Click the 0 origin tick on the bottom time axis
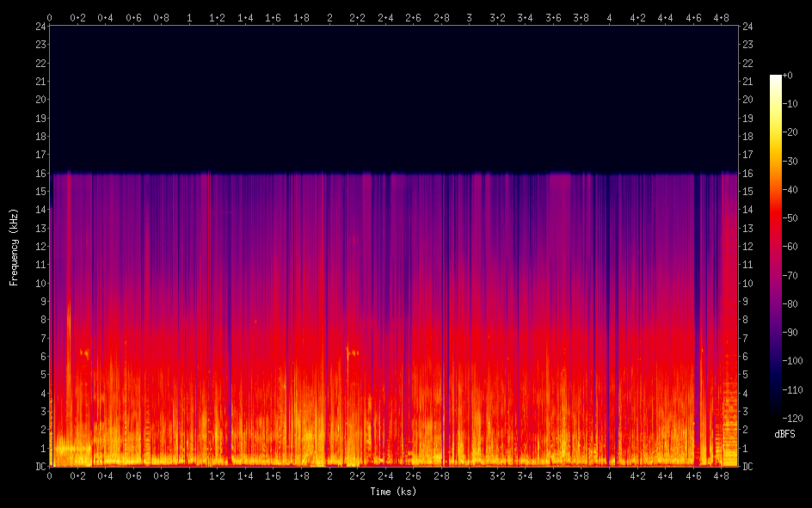This screenshot has width=812, height=508. click(49, 475)
